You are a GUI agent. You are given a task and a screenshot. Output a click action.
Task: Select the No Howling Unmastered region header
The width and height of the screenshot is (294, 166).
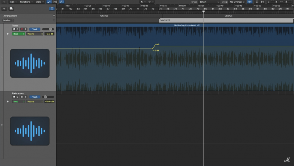tap(175, 25)
